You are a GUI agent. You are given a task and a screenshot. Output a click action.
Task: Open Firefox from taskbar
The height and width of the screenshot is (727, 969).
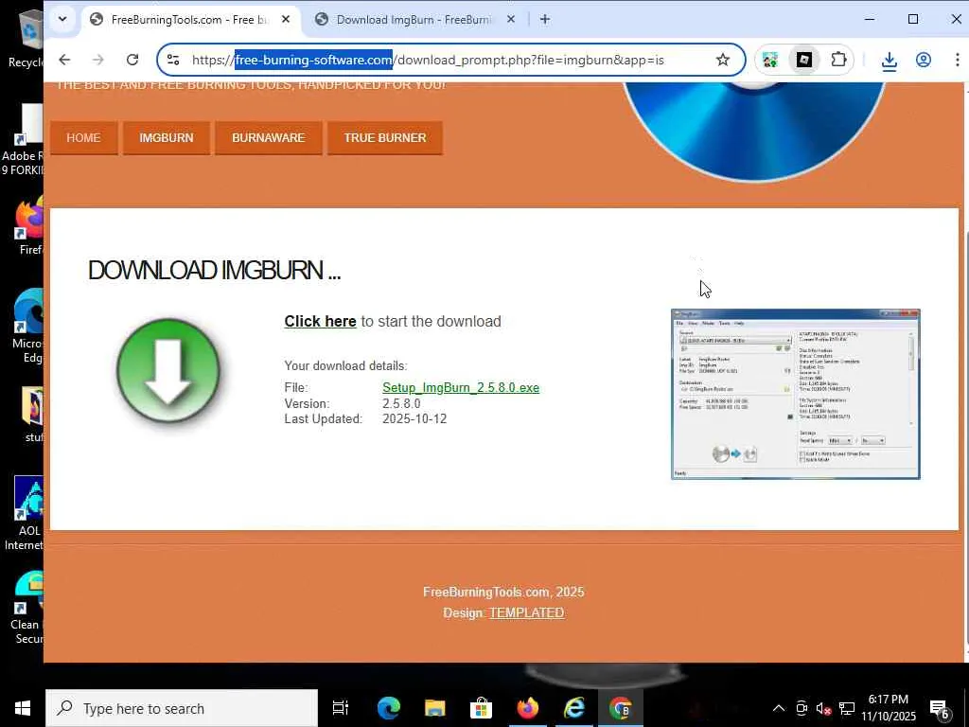coord(528,708)
